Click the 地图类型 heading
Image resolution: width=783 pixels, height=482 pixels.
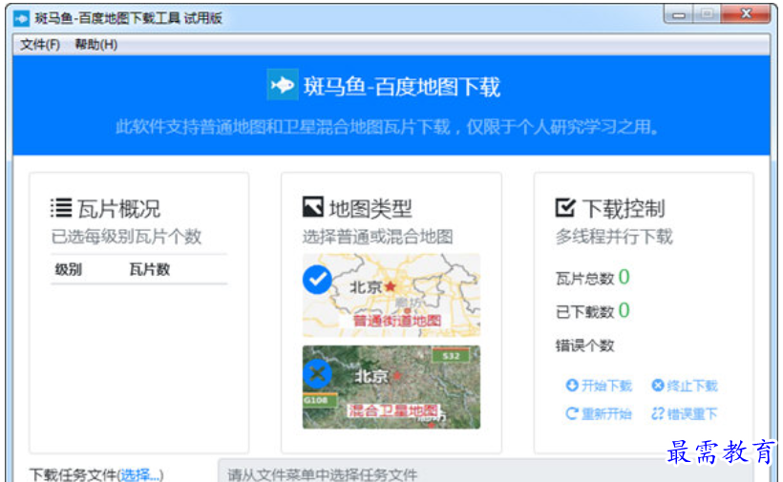tap(370, 209)
